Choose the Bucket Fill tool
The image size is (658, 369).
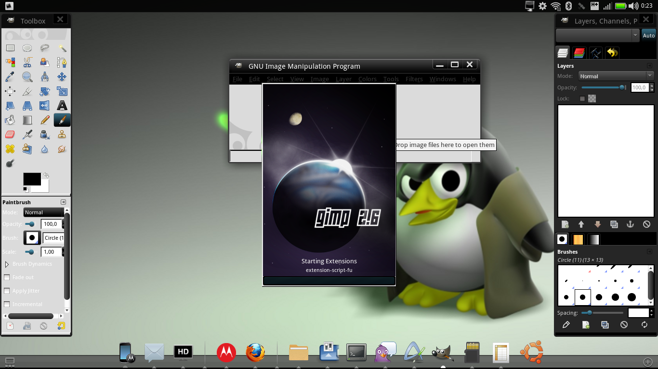10,120
